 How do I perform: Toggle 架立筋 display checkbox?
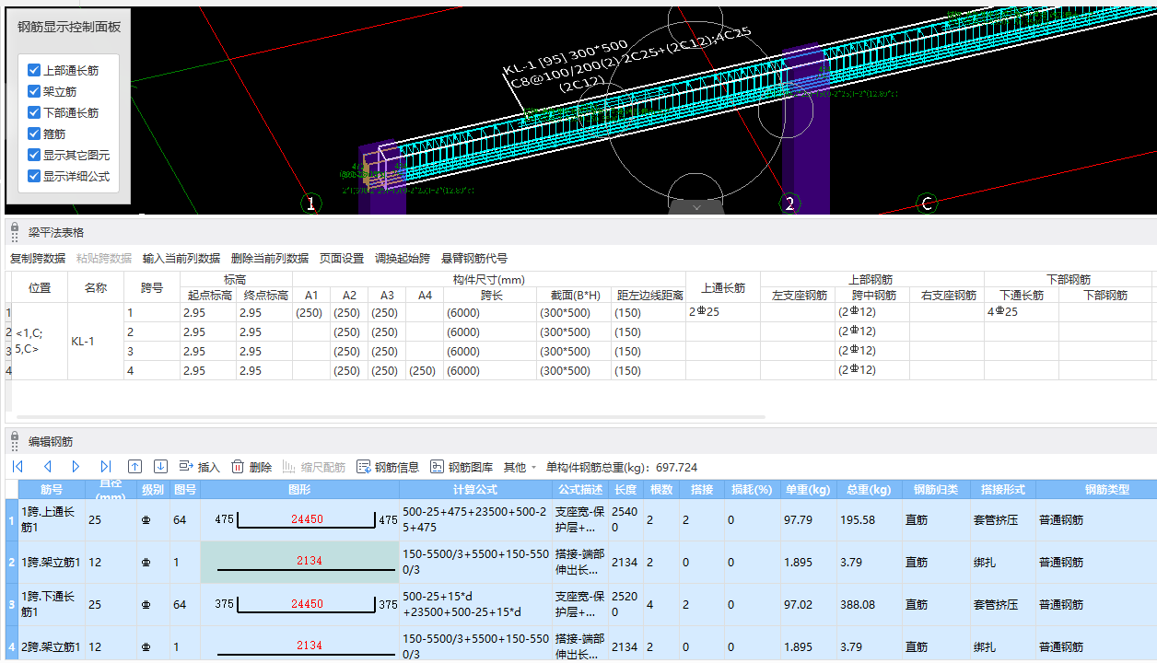[34, 91]
